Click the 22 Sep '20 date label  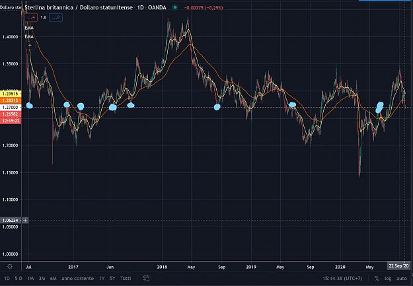tap(398, 266)
